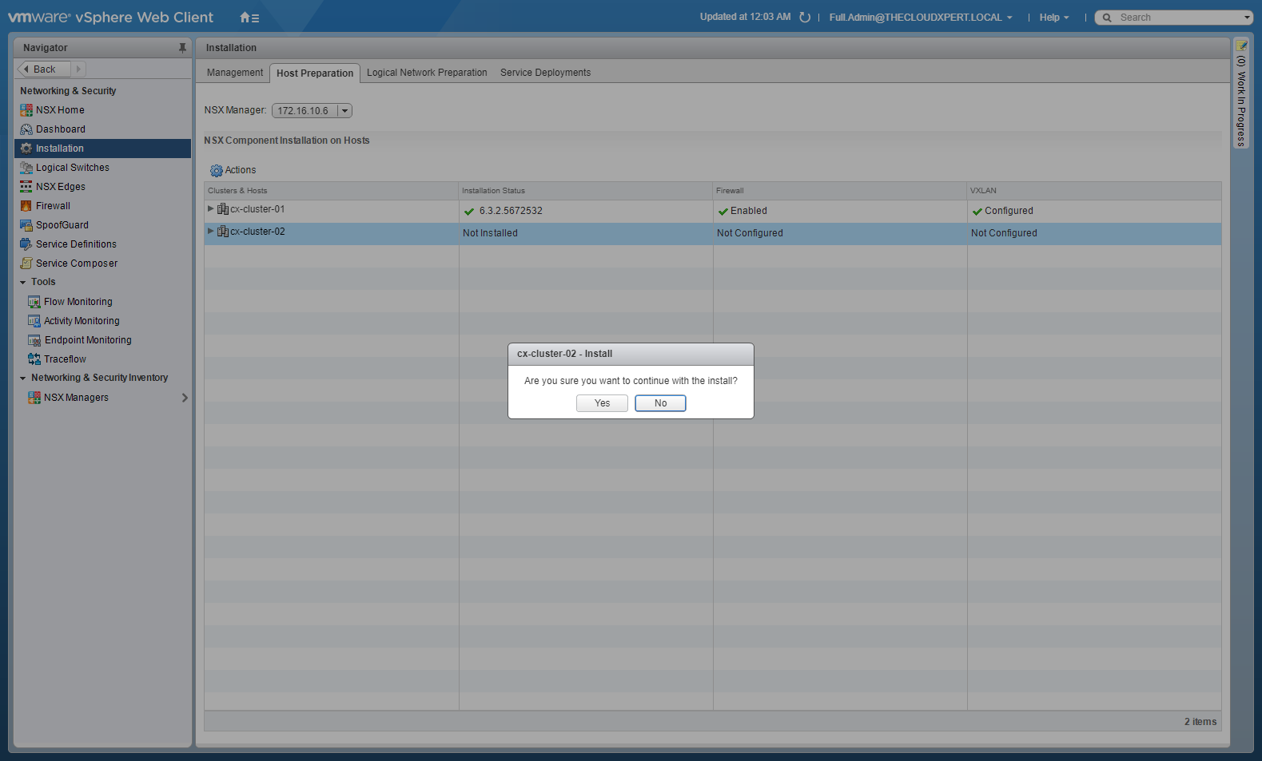1262x761 pixels.
Task: Open NSX Home via its icon
Action: pos(26,110)
